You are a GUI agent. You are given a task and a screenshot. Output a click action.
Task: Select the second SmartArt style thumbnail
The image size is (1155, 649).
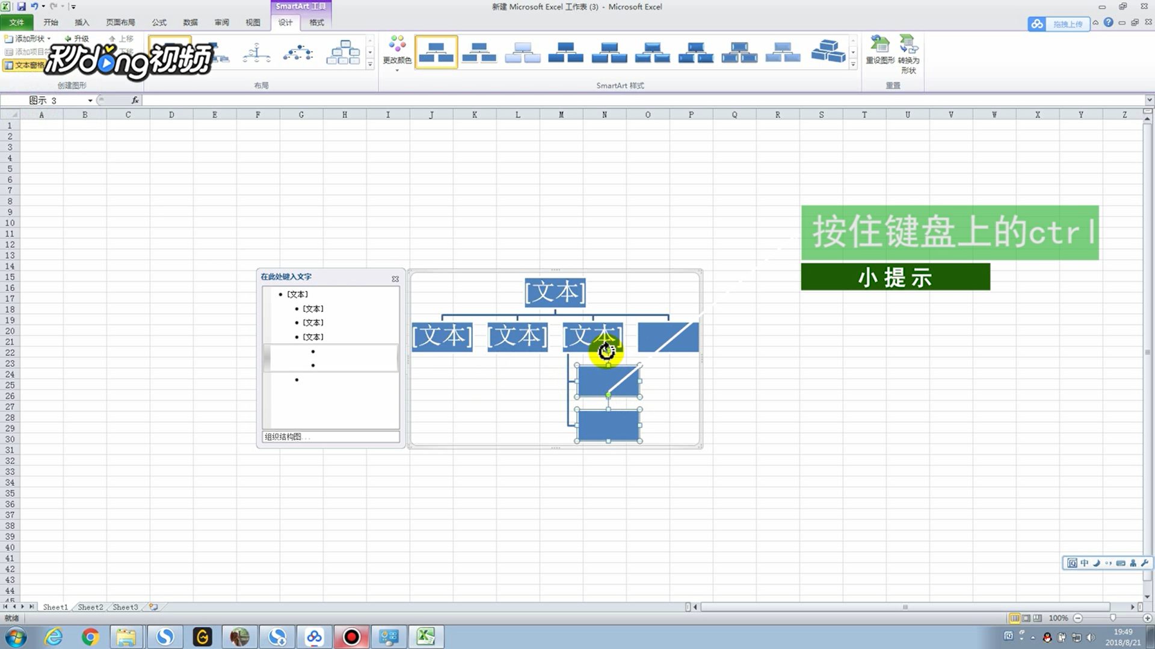point(479,52)
